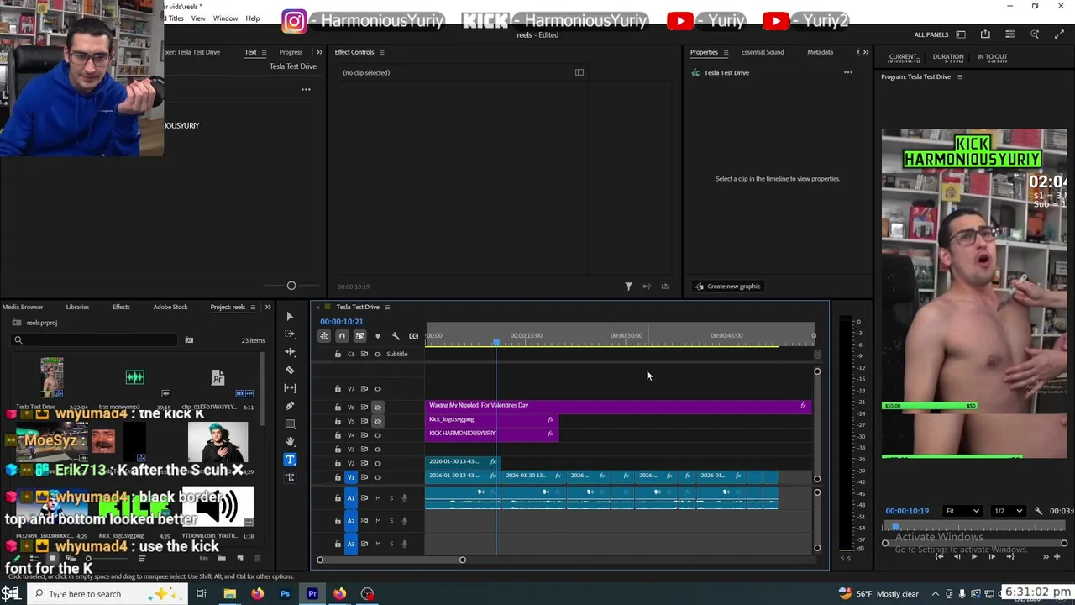Hide the V2 track output
Screen dimensions: 1075x605
tap(377, 463)
